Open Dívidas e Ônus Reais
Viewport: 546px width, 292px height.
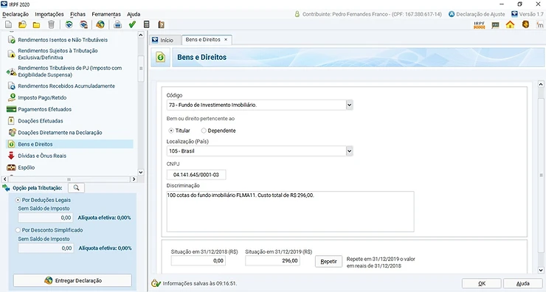(42, 156)
